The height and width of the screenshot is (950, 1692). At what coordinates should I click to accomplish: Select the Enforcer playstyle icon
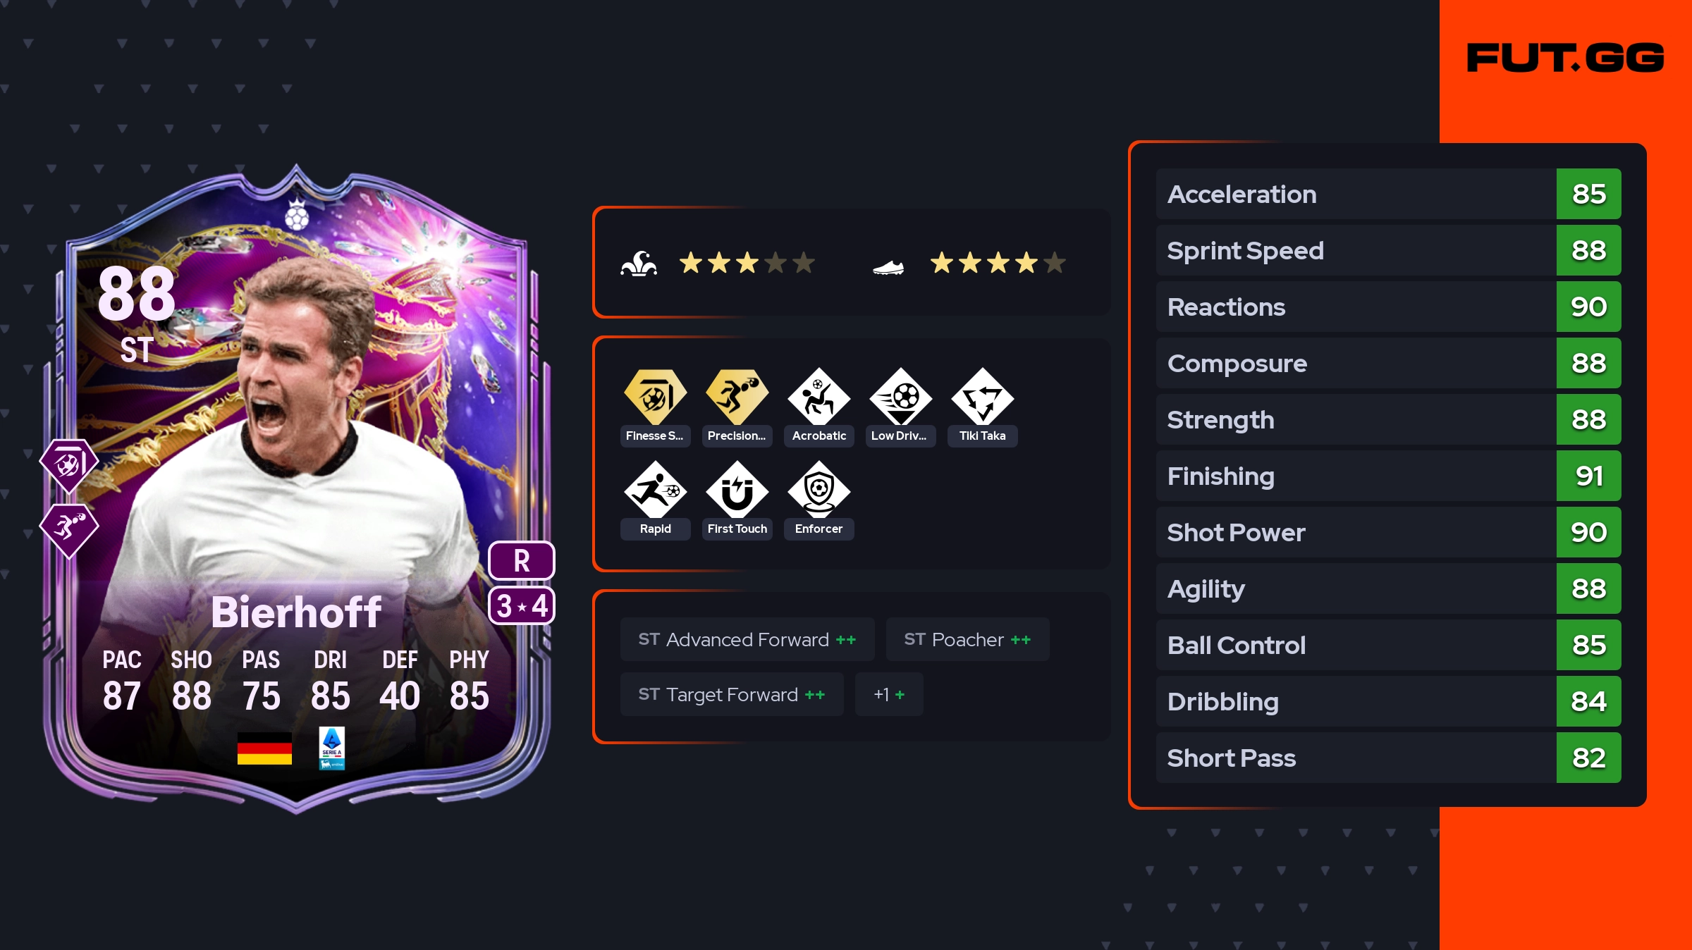click(x=819, y=490)
